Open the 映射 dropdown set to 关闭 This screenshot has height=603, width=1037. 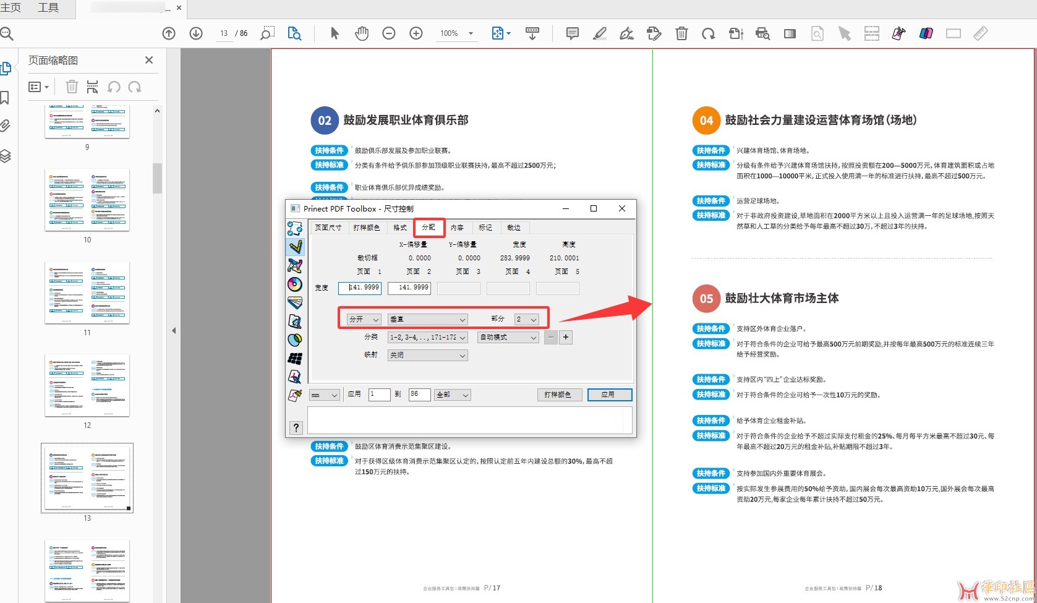[427, 356]
